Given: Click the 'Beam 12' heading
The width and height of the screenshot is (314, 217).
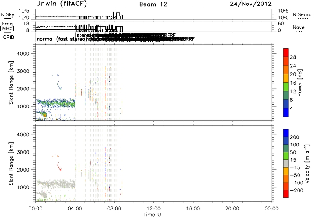Looking at the screenshot, I should pos(153,4).
